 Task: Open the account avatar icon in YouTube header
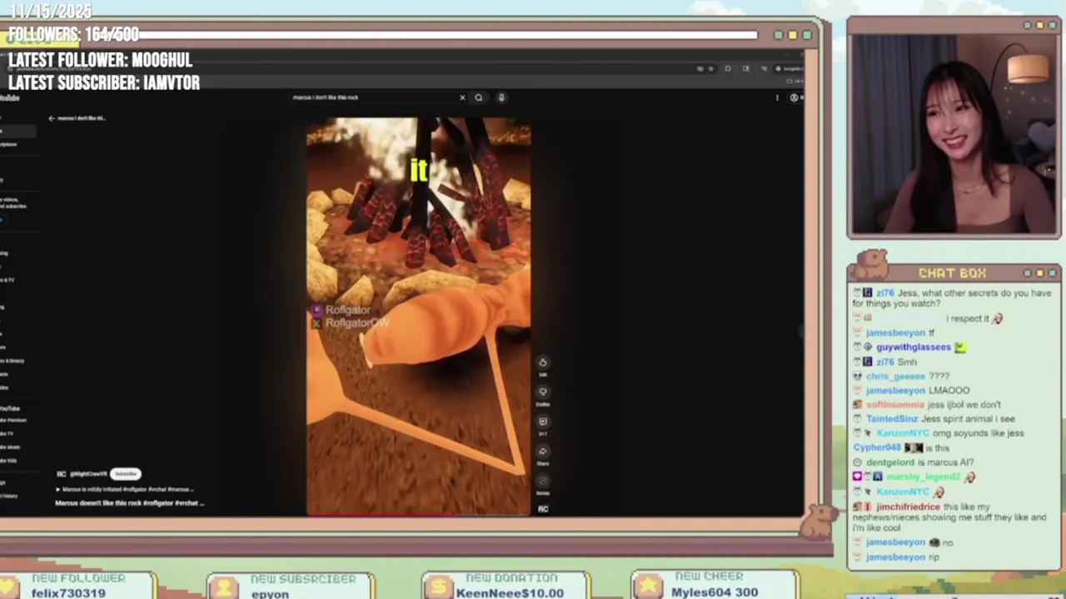click(x=794, y=97)
